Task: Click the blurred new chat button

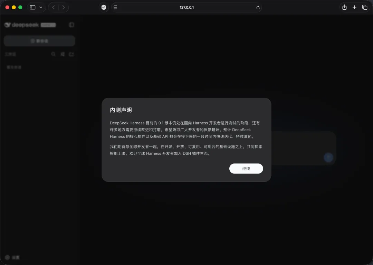Action: pos(39,41)
